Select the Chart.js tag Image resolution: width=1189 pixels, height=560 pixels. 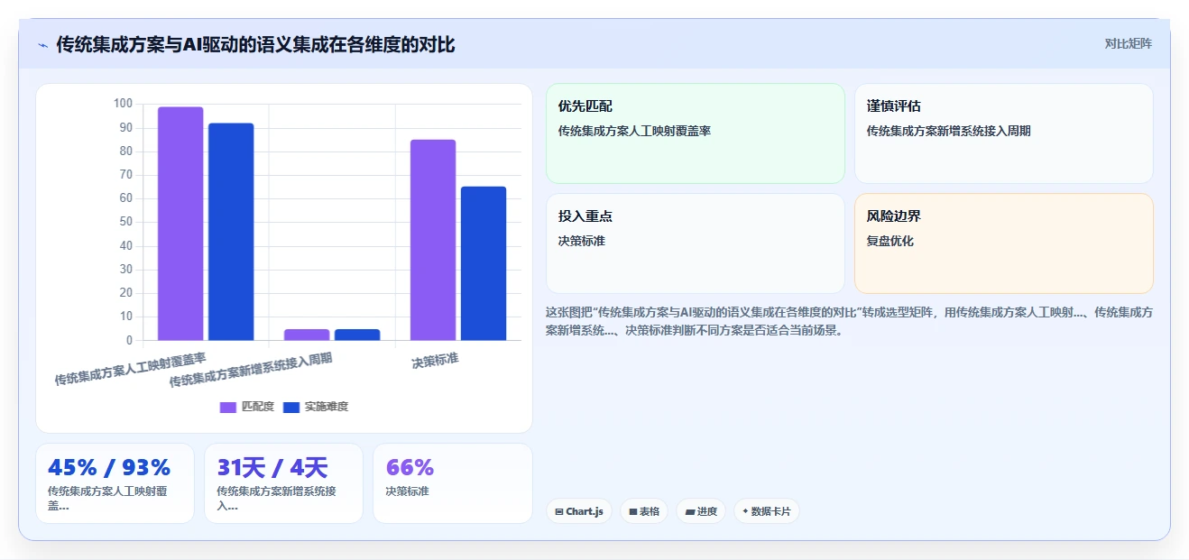click(x=579, y=511)
